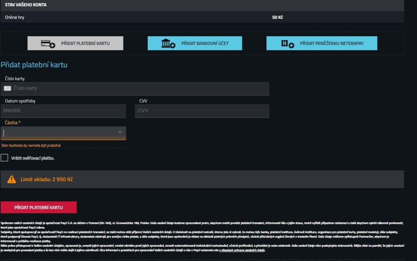417x261 pixels.
Task: Select the CVV input field
Action: coord(202,111)
